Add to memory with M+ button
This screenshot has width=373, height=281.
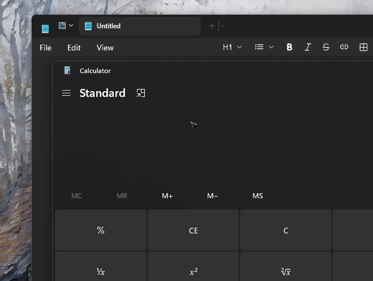pyautogui.click(x=167, y=196)
